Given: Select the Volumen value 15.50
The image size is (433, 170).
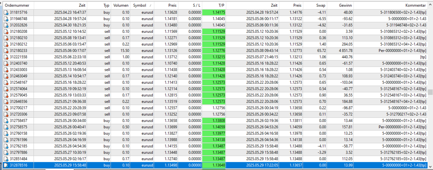Looking at the screenshot, I should (x=124, y=51).
